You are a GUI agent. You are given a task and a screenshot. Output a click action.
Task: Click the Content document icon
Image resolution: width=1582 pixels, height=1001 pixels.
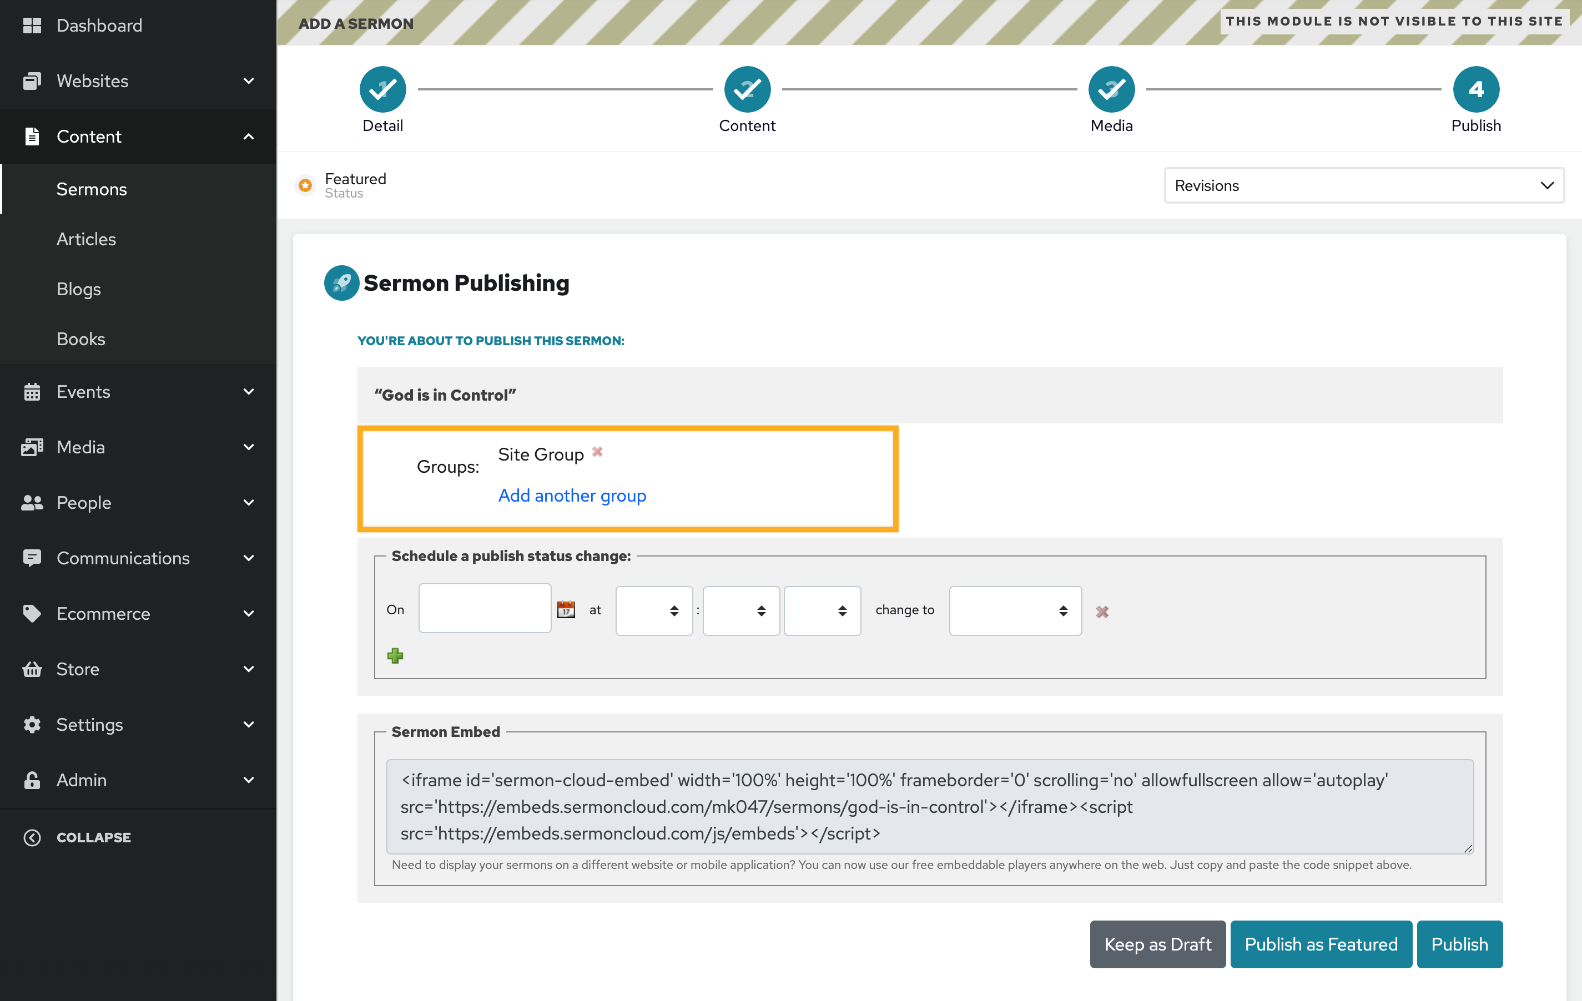point(32,136)
